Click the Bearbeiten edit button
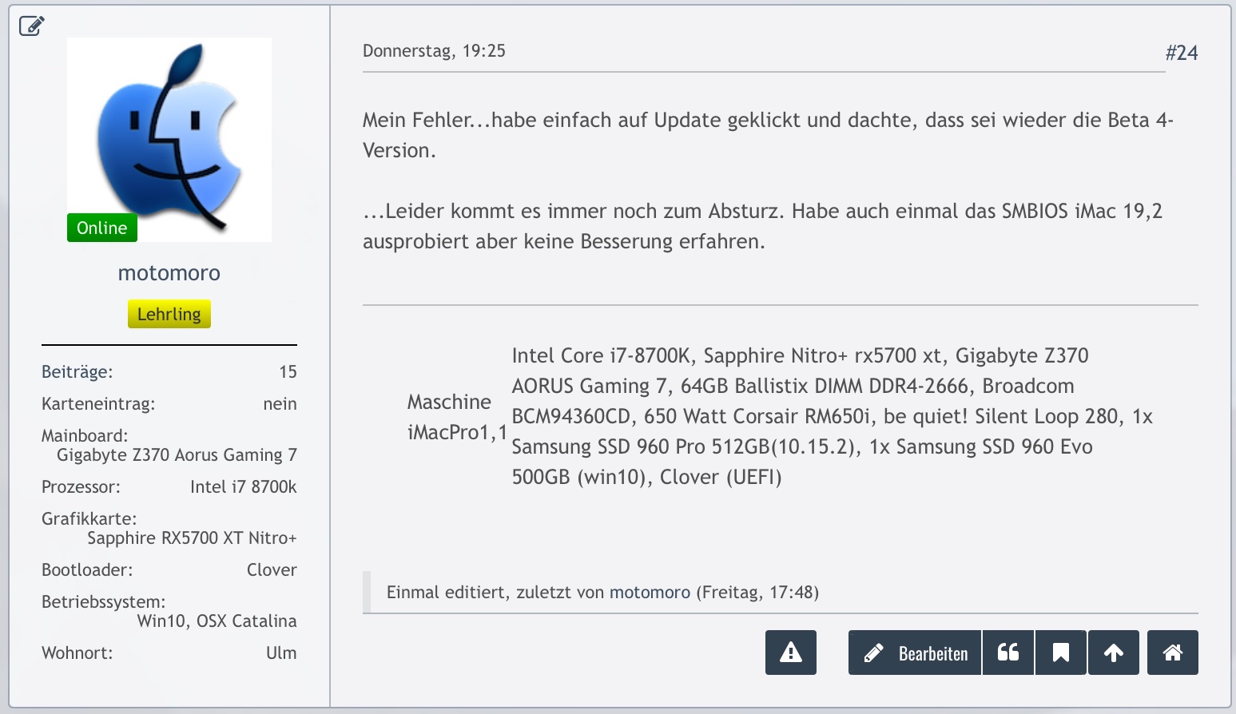This screenshot has width=1236, height=714. tap(916, 653)
